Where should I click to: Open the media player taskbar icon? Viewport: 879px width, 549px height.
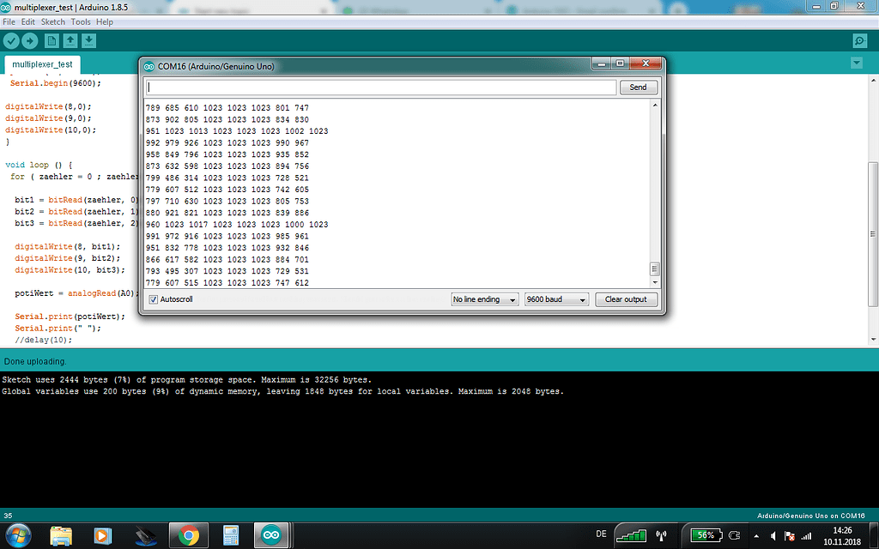pos(102,536)
